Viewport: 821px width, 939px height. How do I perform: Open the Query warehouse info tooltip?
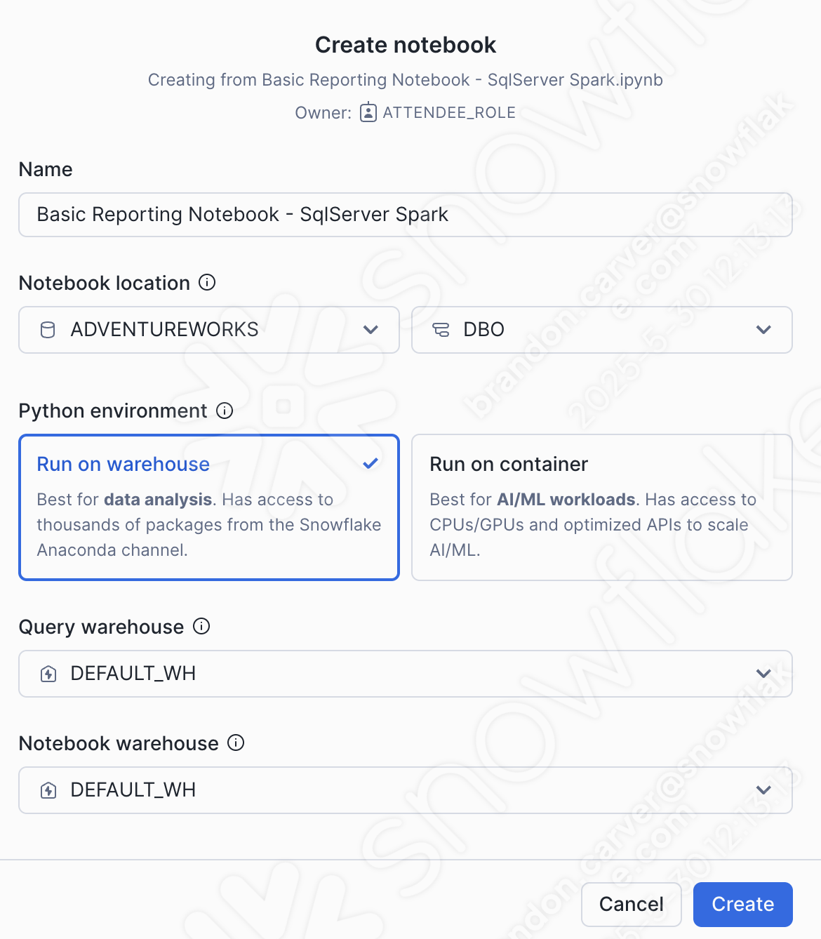click(x=201, y=627)
